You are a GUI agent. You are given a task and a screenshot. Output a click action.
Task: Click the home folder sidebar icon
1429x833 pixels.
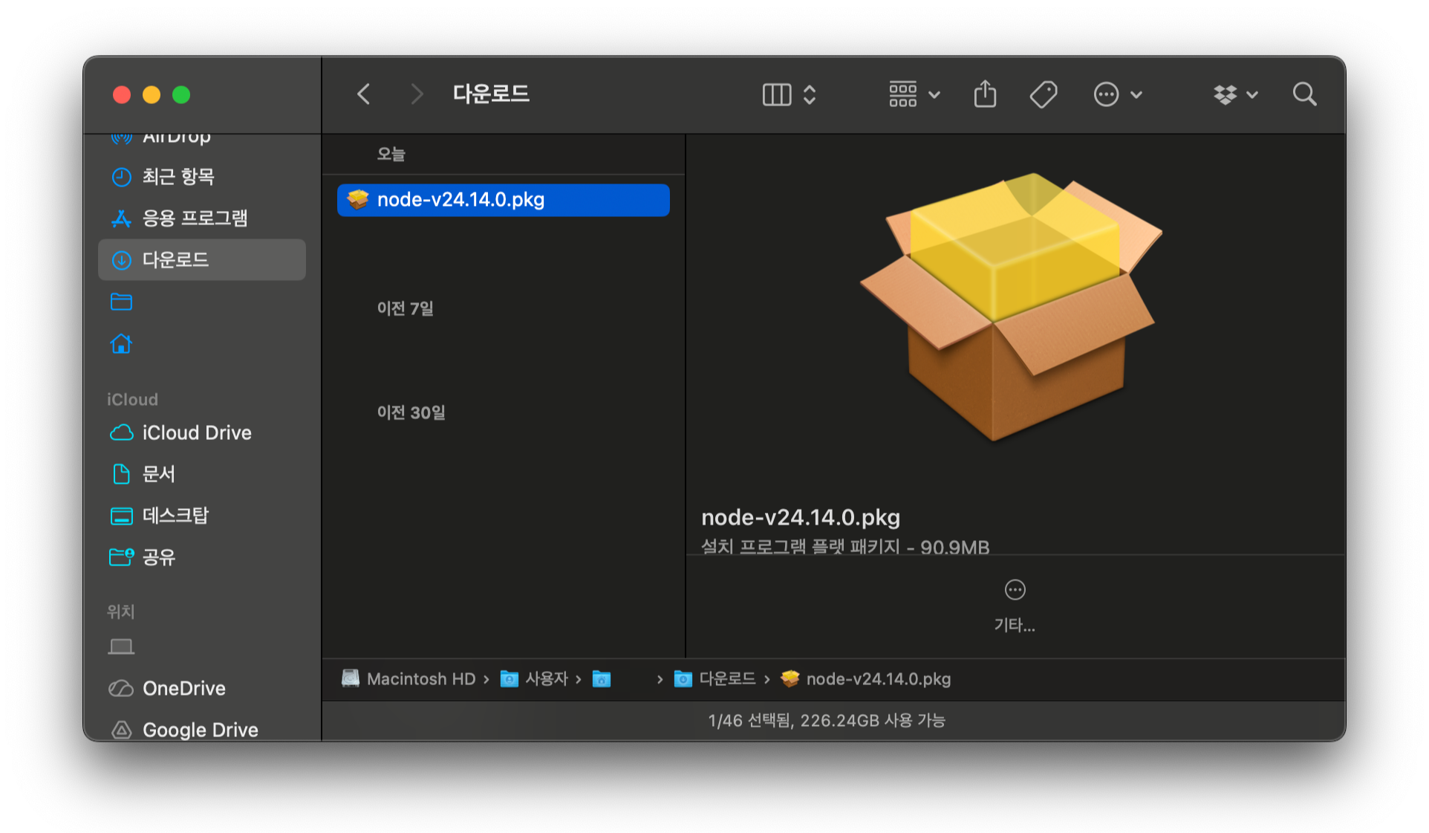tap(121, 343)
